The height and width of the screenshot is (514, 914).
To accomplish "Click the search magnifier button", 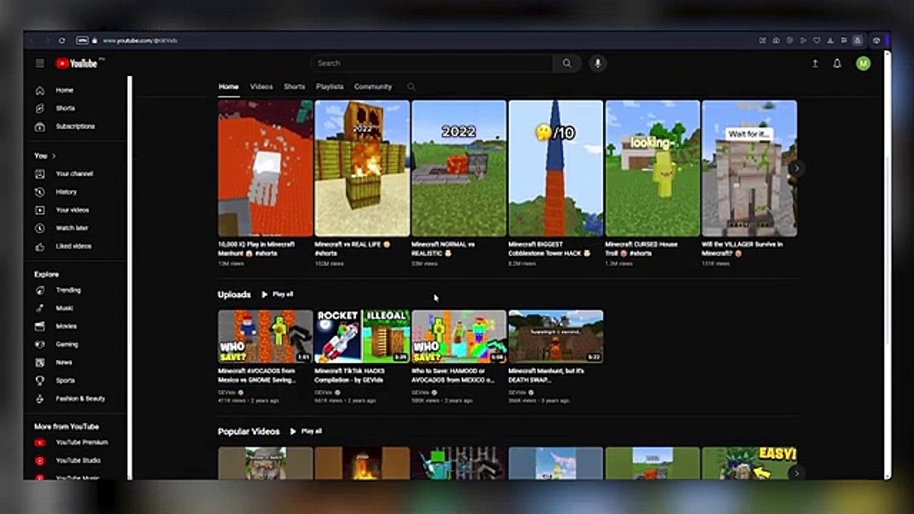I will 567,64.
